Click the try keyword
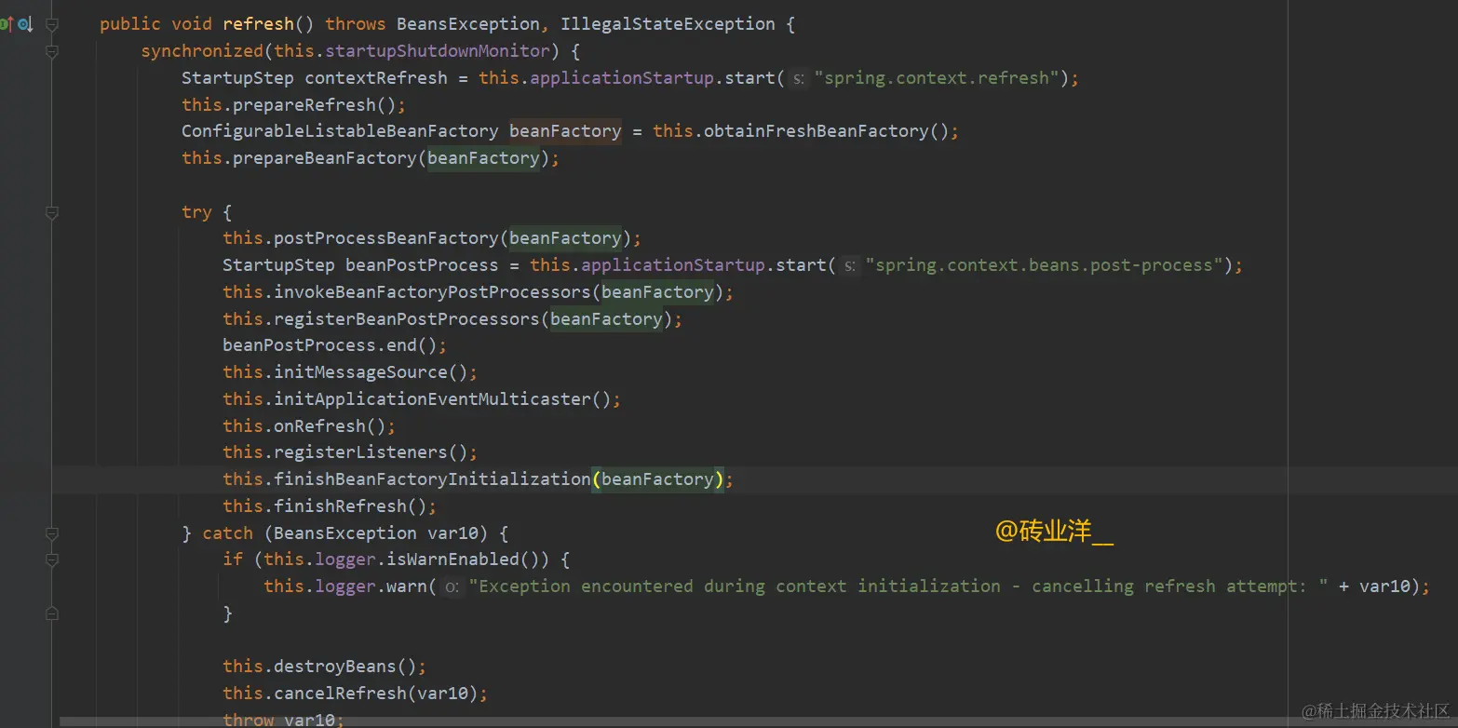 (x=196, y=212)
